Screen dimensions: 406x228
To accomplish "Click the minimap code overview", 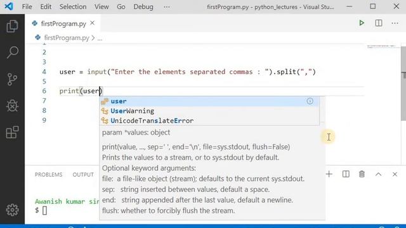I will pyautogui.click(x=381, y=47).
